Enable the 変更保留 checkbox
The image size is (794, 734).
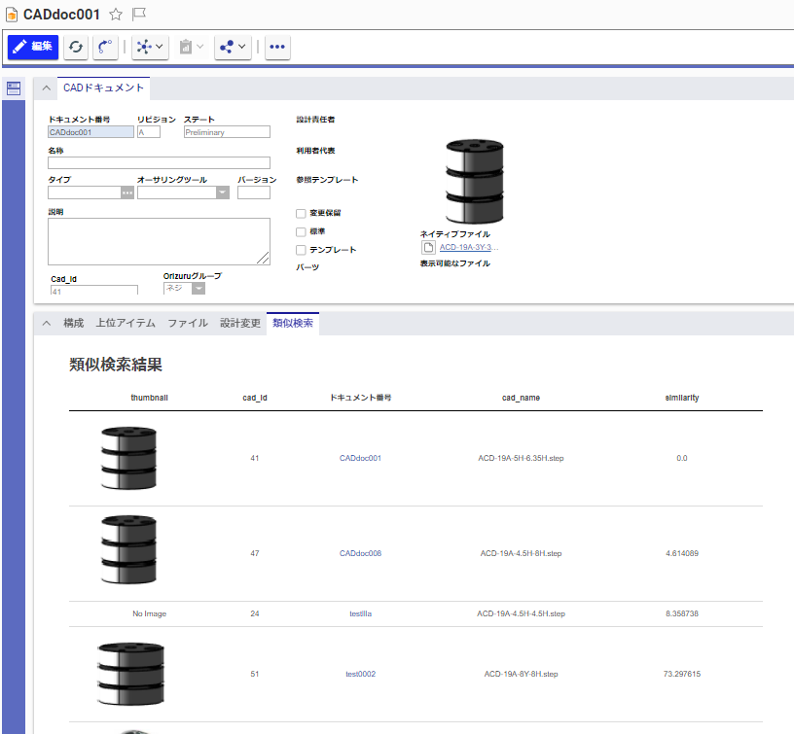[301, 213]
